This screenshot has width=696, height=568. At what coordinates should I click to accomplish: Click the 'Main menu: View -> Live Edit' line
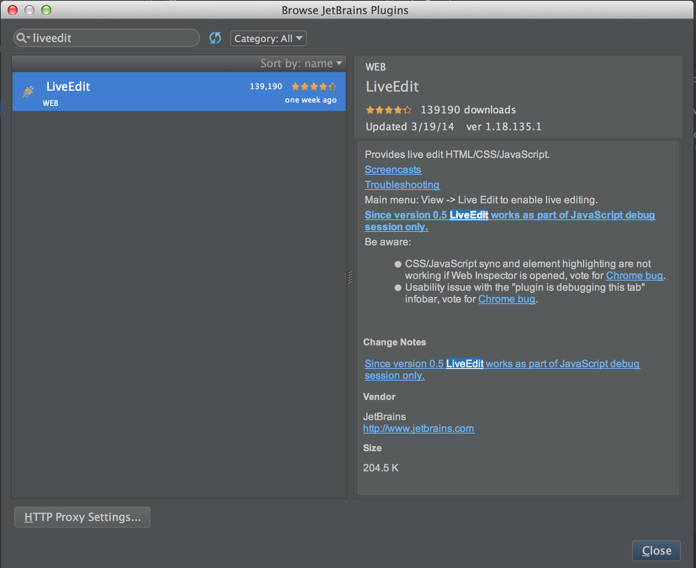pyautogui.click(x=481, y=200)
